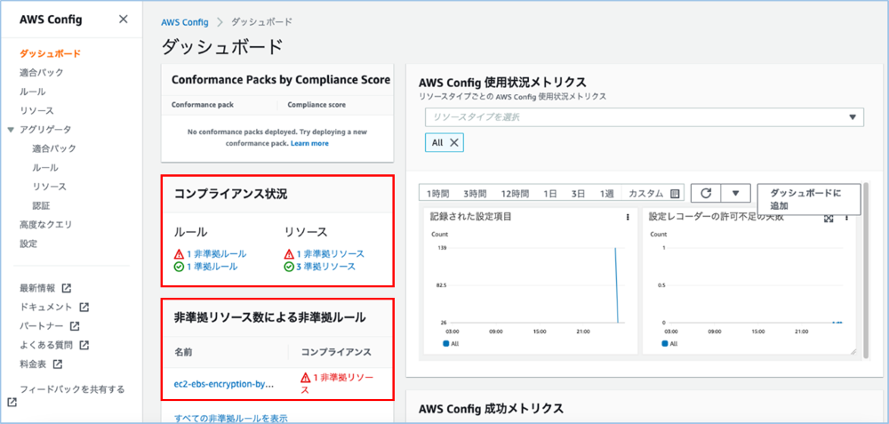Image resolution: width=889 pixels, height=424 pixels.
Task: Click dropdown arrow of resource type selector
Action: (x=853, y=117)
